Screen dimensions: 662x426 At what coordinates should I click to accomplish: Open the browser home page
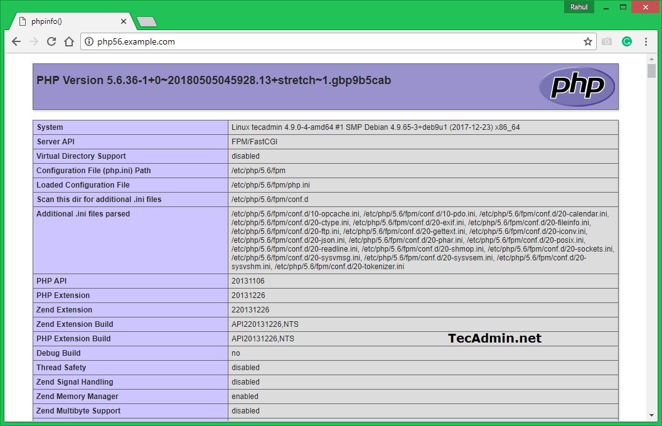point(69,41)
